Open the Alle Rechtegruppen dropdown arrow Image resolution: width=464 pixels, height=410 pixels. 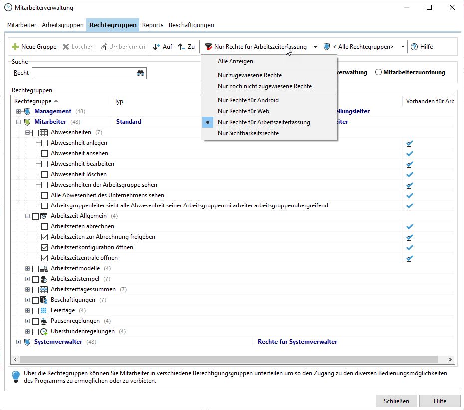pyautogui.click(x=403, y=47)
